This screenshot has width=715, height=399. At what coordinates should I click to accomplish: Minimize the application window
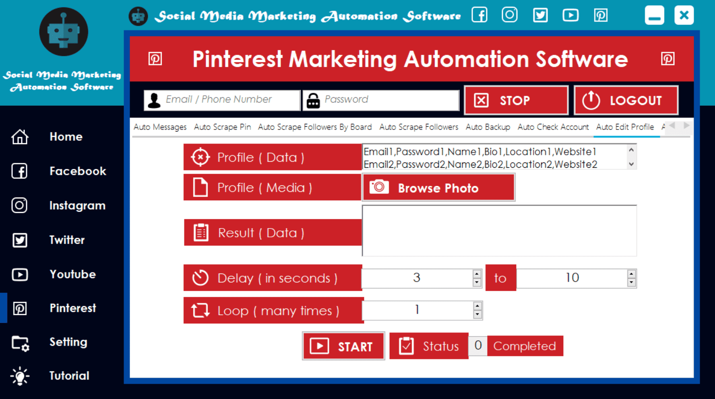coord(654,15)
